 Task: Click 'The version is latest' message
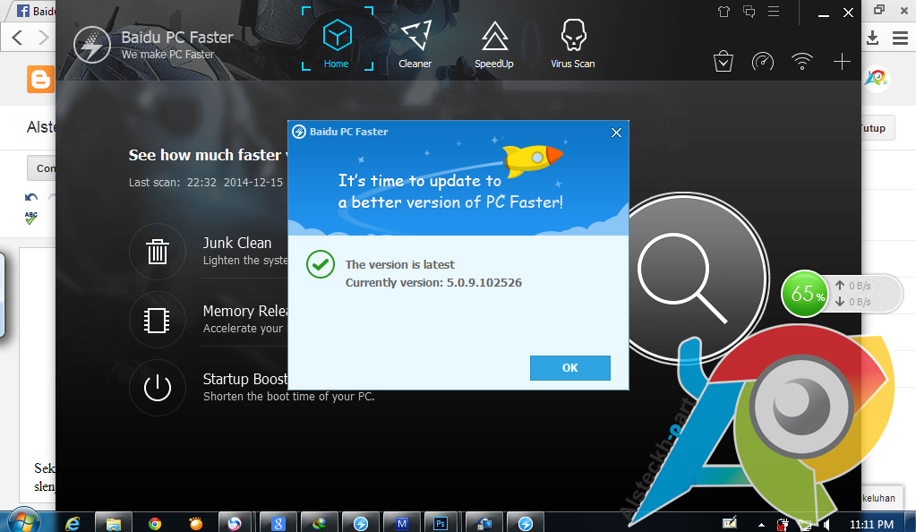tap(399, 265)
